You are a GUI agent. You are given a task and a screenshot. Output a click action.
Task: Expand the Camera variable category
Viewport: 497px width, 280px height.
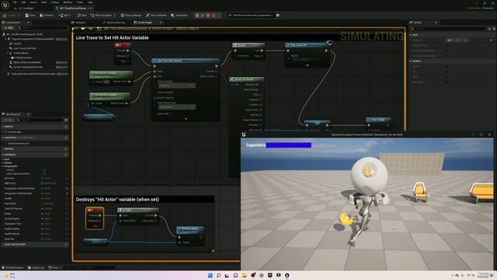click(2, 163)
